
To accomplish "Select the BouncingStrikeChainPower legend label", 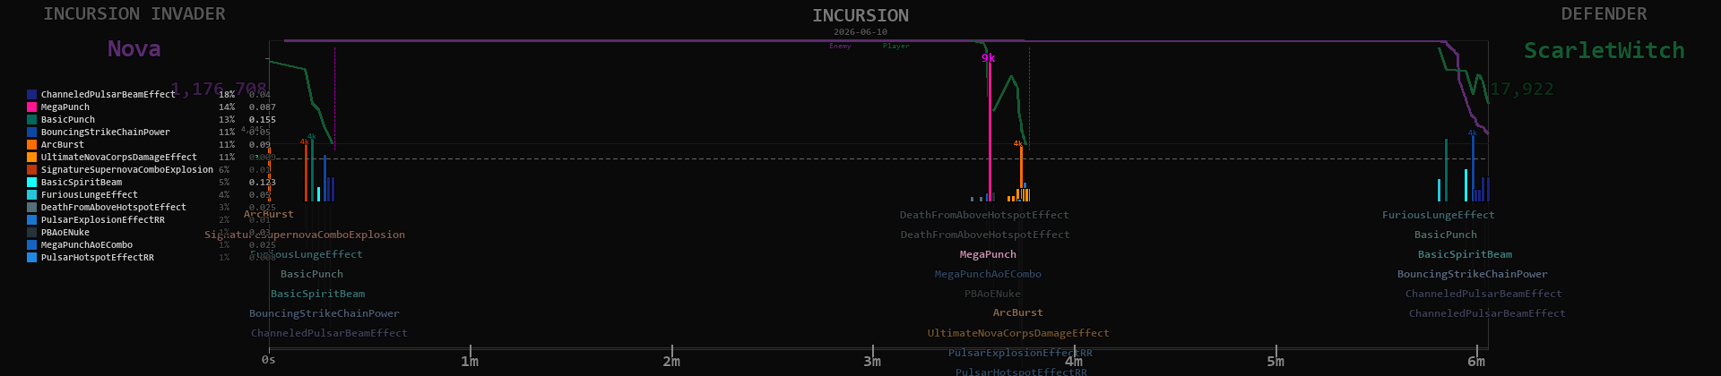I will 106,132.
